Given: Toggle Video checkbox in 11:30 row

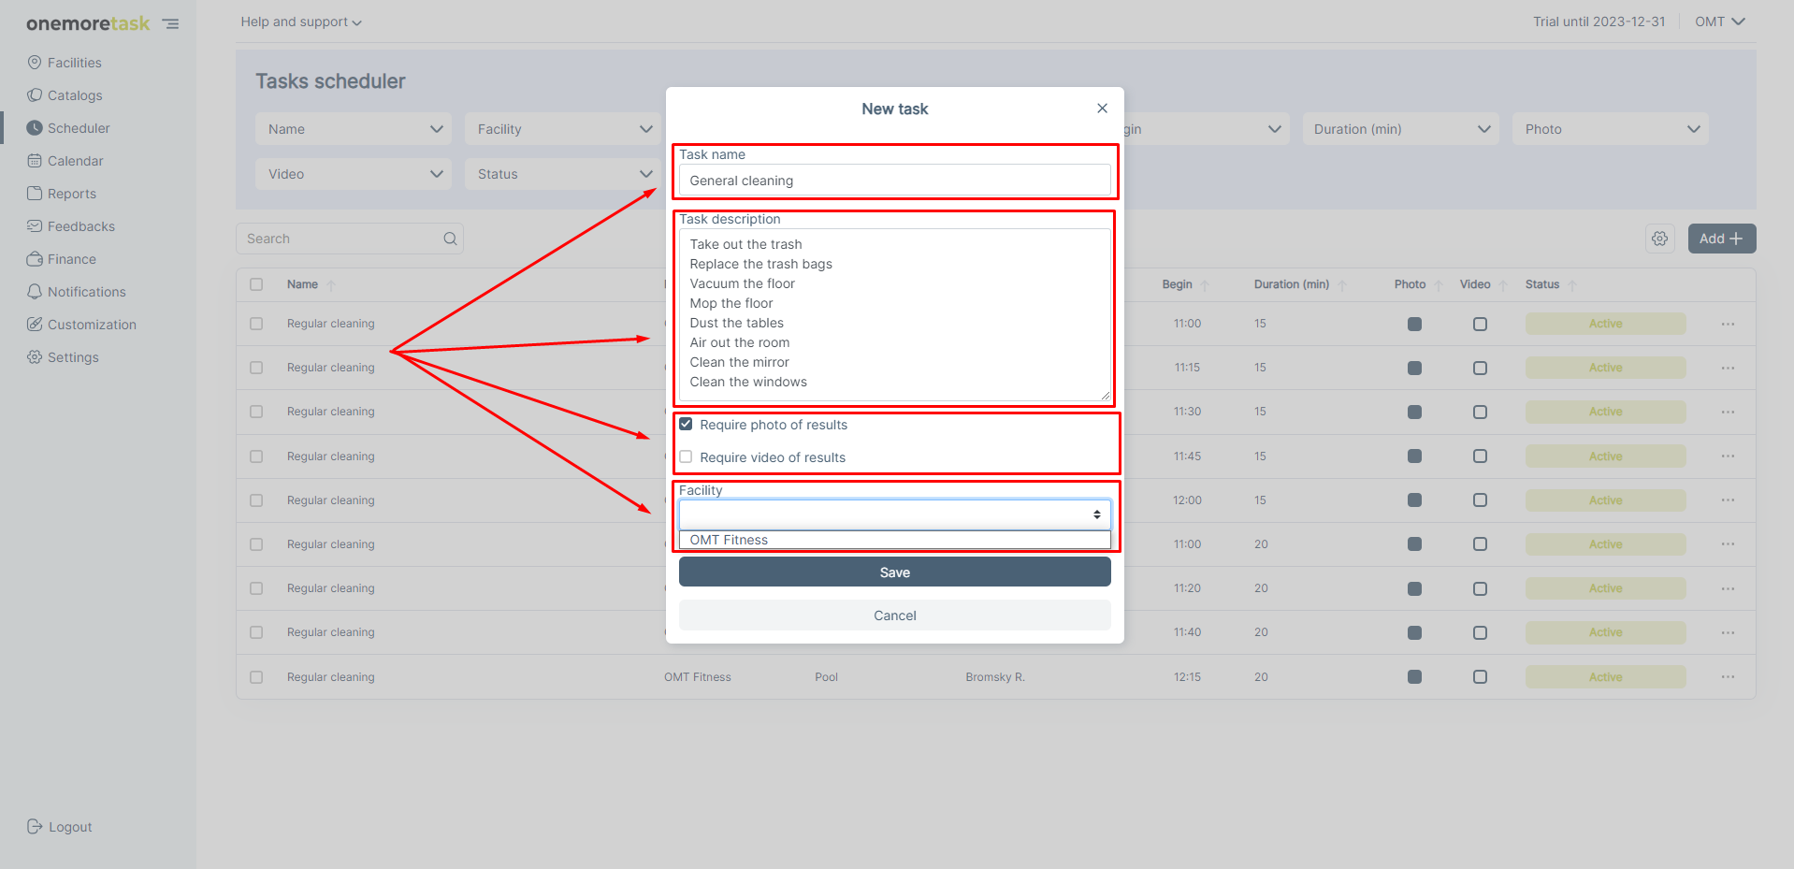Looking at the screenshot, I should (x=1480, y=413).
